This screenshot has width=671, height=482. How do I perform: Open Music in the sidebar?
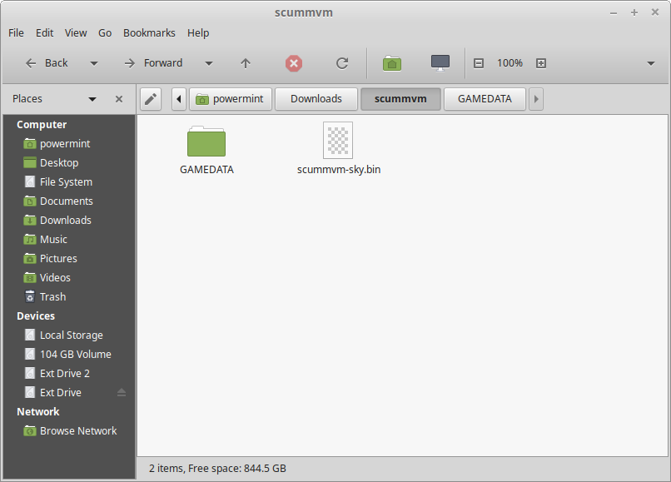[69, 239]
